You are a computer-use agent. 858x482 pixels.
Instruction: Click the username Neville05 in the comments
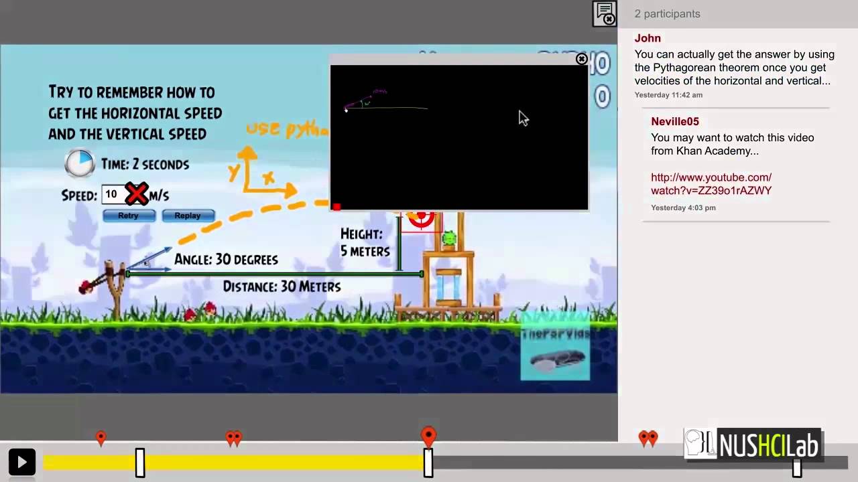coord(675,121)
